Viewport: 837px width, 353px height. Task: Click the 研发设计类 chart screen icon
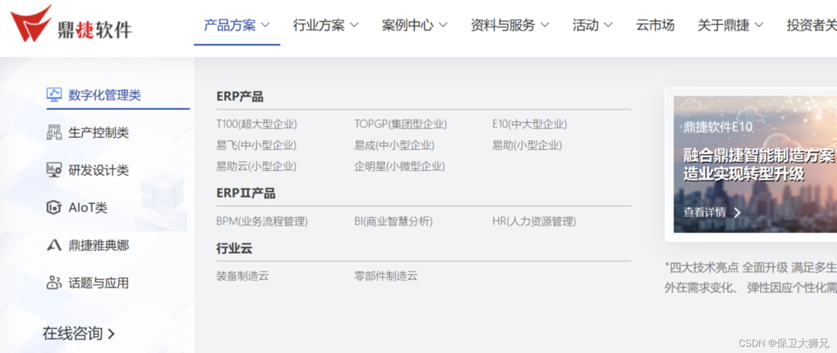click(54, 170)
